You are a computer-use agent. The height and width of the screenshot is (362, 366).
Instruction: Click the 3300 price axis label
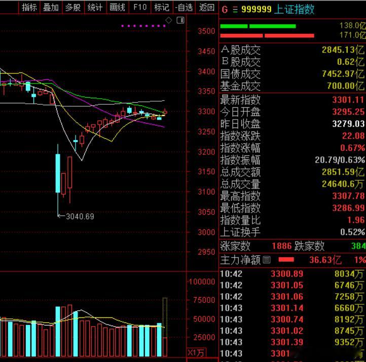[x=206, y=112]
